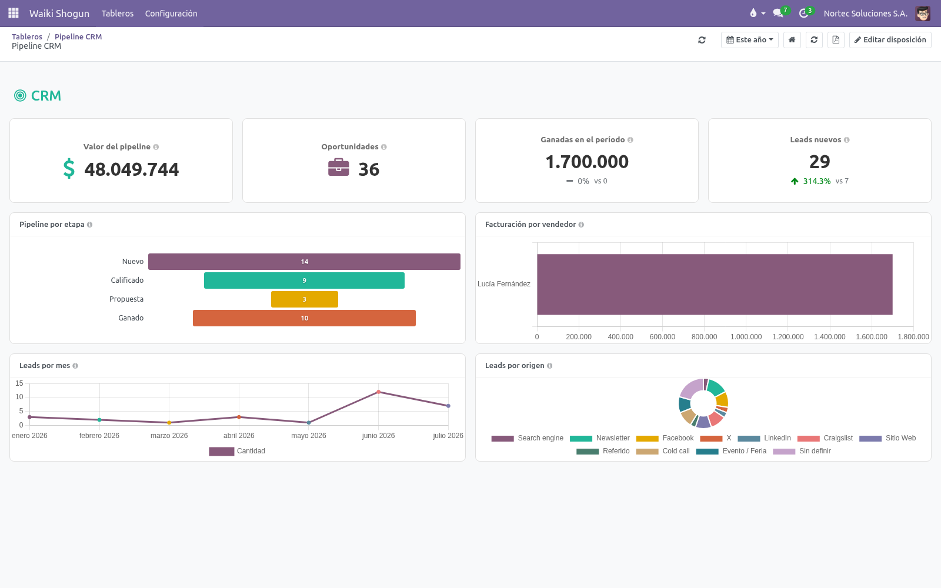The height and width of the screenshot is (588, 941).
Task: Click the Waiki Shogun brand title
Action: click(x=59, y=13)
